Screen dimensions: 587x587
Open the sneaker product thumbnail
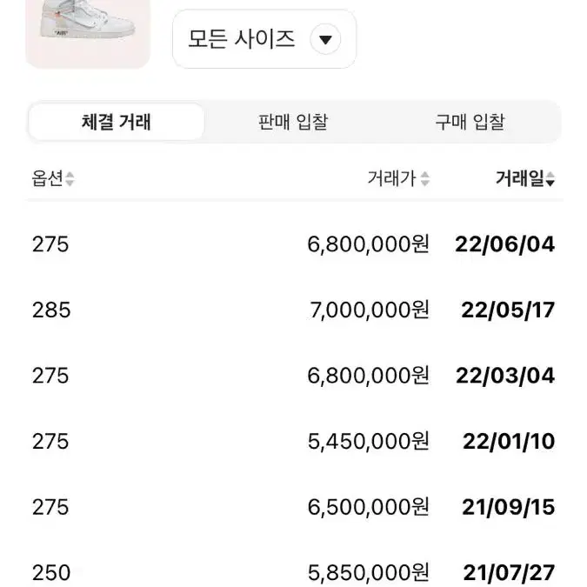click(x=88, y=34)
